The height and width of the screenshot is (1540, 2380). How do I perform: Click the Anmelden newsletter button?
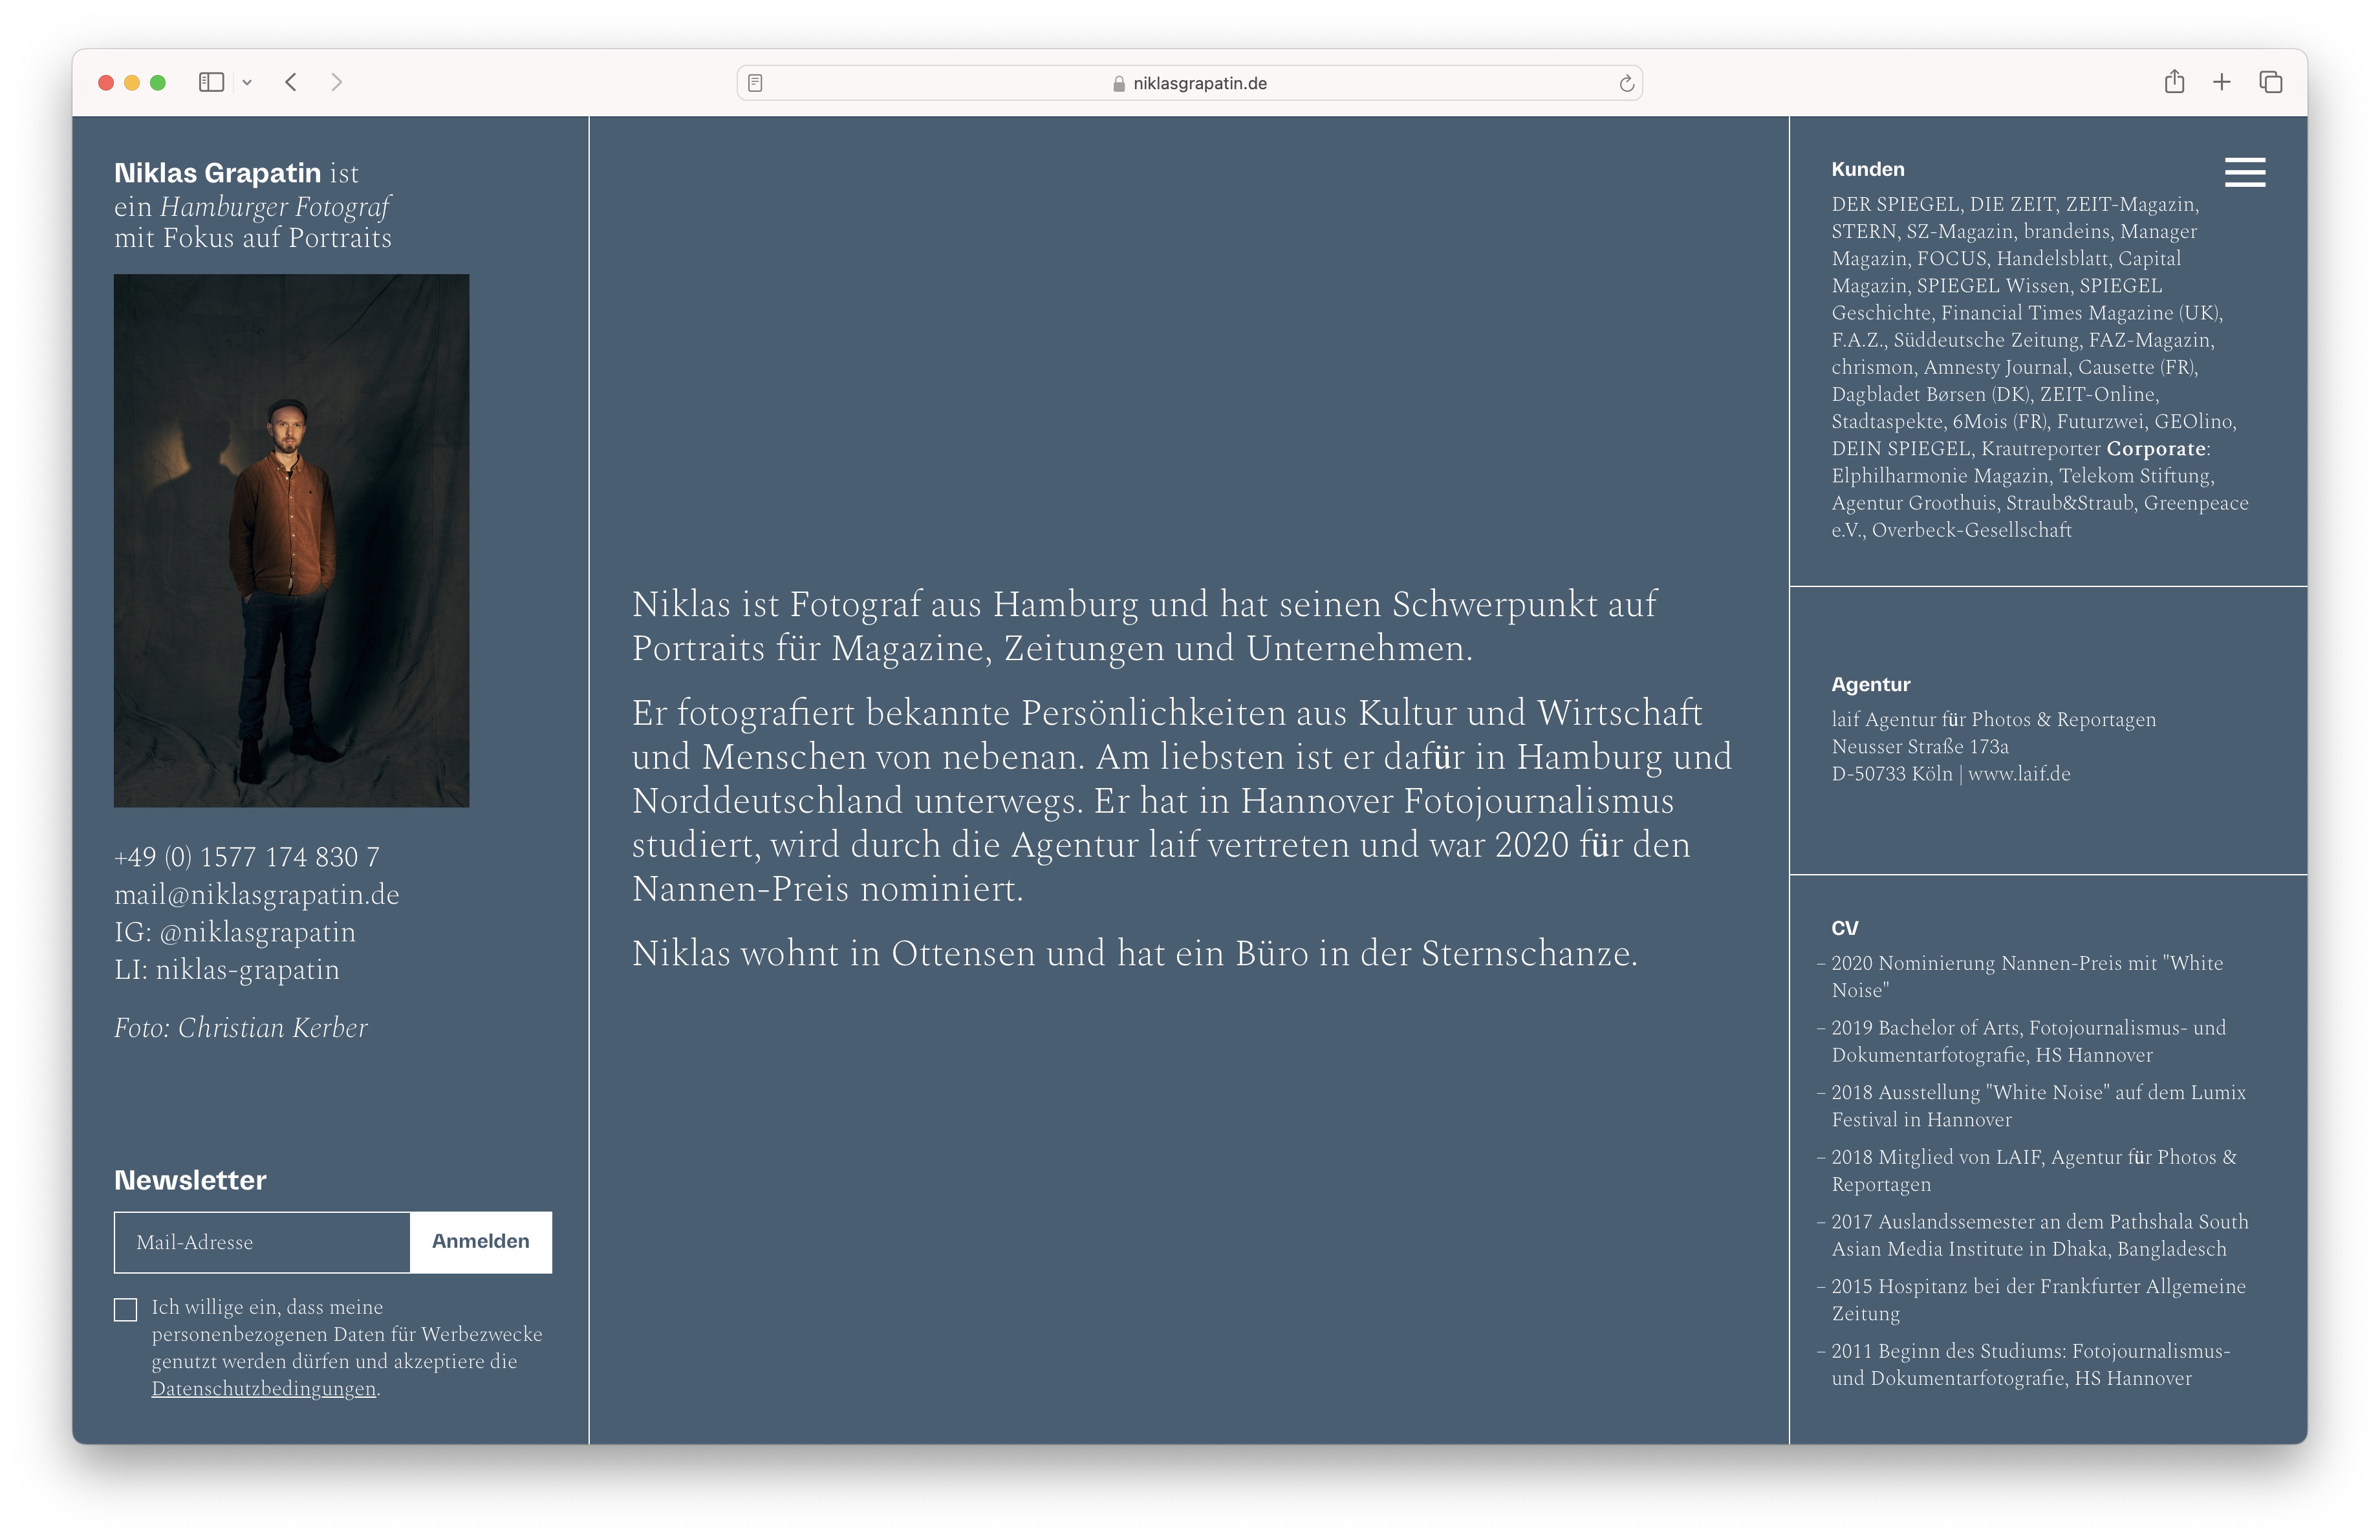click(x=480, y=1241)
